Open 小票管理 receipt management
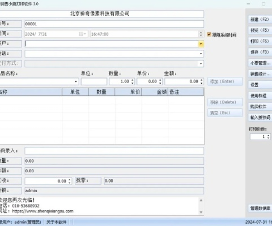Screen dimensions: 272x226 [x=260, y=63]
